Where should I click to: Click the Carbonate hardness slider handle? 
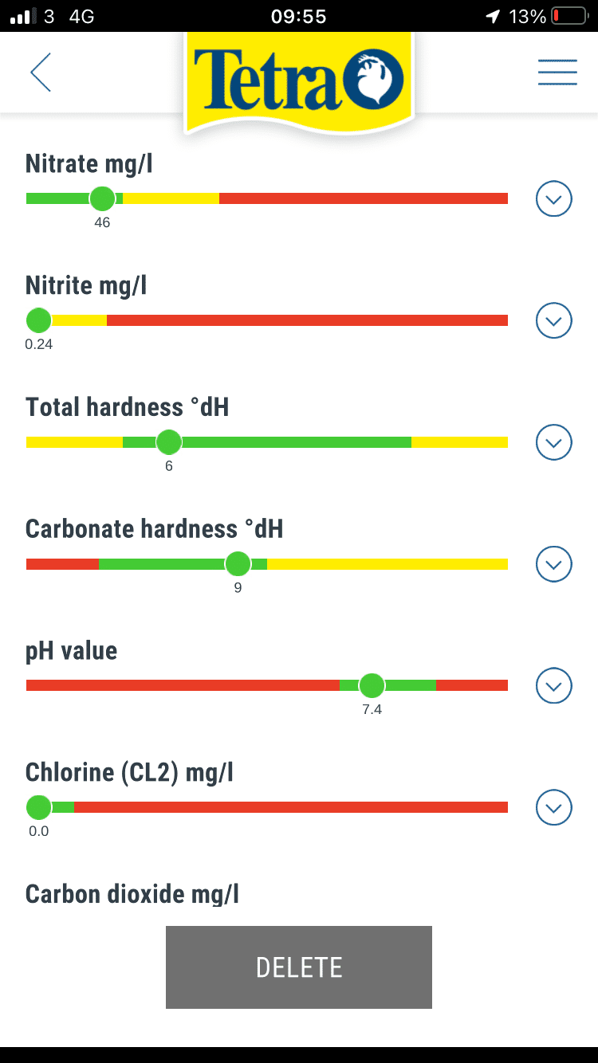point(238,564)
